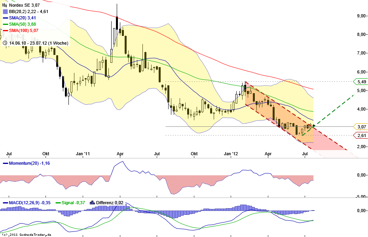Click the 6,00 price axis label

[361, 72]
